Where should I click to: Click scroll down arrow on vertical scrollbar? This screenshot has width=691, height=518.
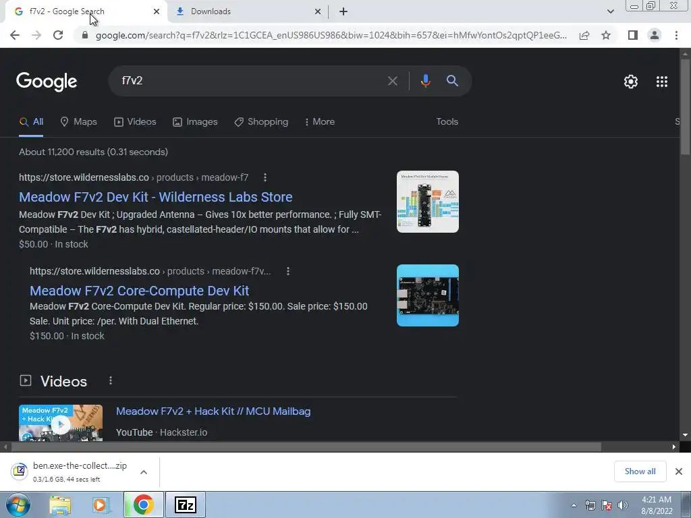pyautogui.click(x=685, y=435)
